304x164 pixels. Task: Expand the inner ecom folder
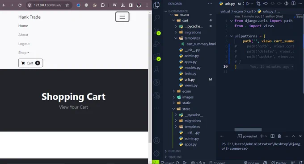[173, 91]
